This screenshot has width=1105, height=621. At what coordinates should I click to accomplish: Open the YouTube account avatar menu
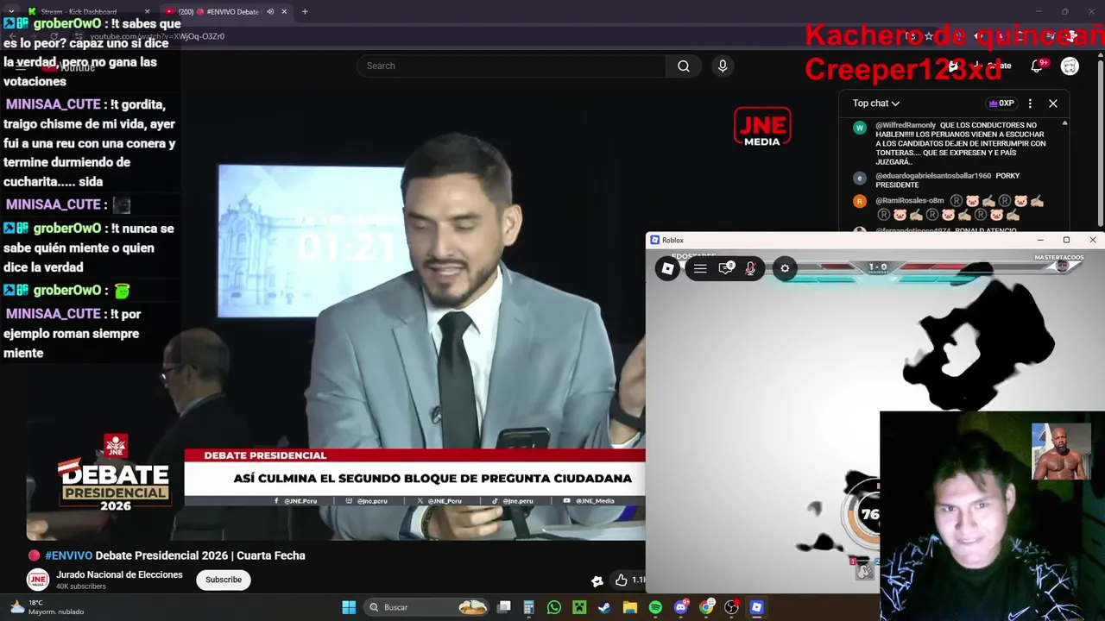tap(1070, 66)
